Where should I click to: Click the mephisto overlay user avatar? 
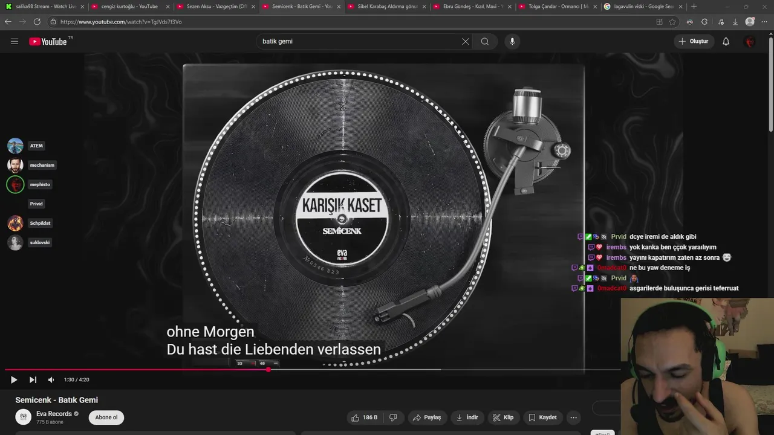15,184
